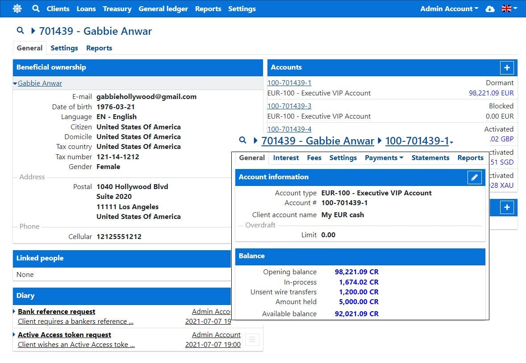Viewport: 526px width, 363px height.
Task: Open the Clients menu
Action: 58,9
